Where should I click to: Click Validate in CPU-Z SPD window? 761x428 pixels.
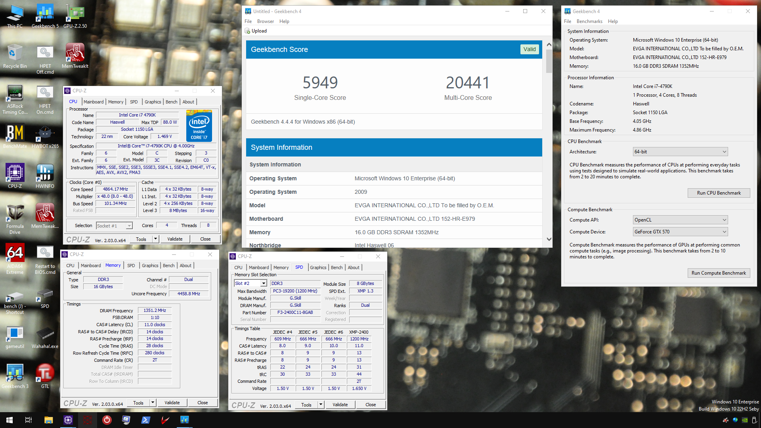pos(340,405)
